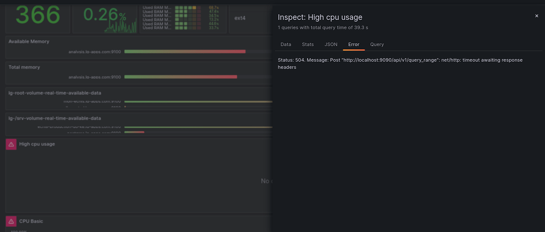Click the Error tab
The image size is (545, 232).
(353, 44)
